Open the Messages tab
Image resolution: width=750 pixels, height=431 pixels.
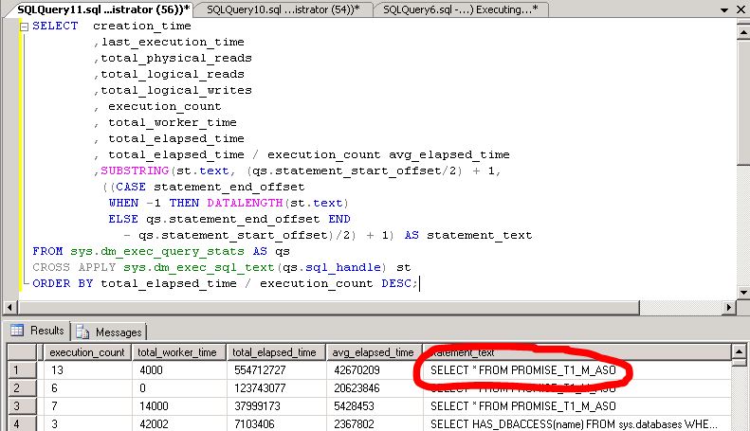110,332
